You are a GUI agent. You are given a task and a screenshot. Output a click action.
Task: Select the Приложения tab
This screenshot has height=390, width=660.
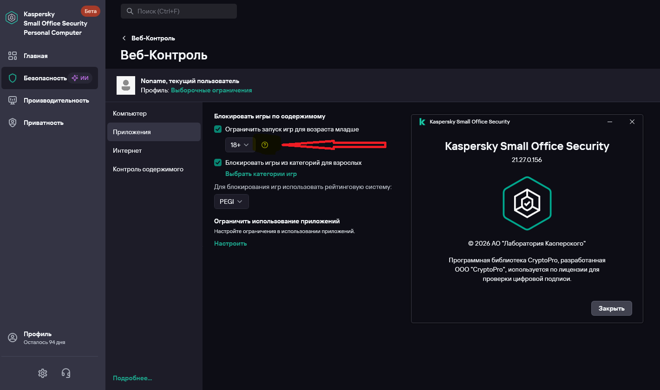click(x=154, y=132)
